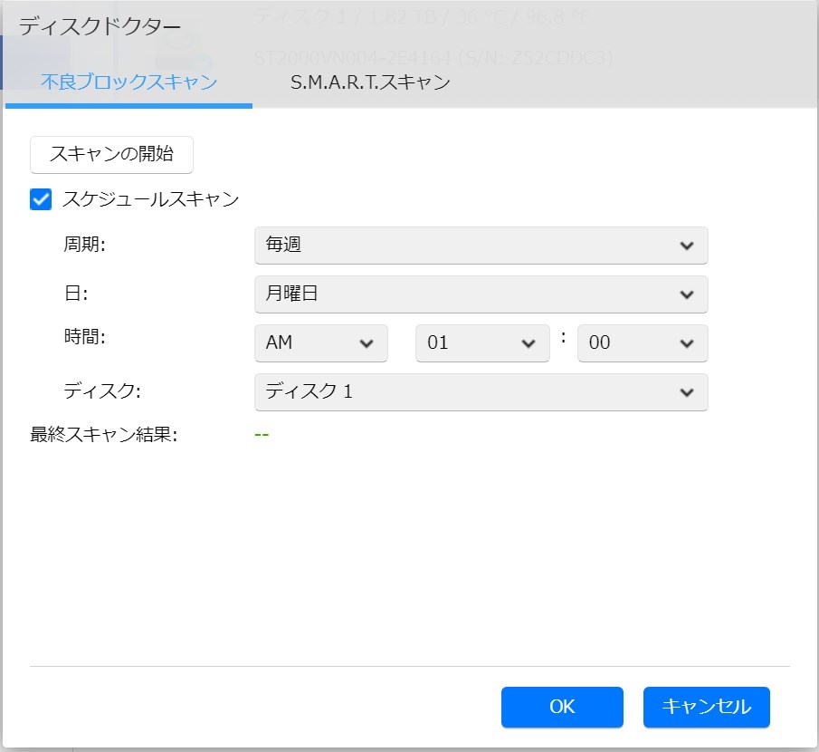Expand the ディスク 1 disk selection dropdown
Viewport: 819px width, 752px height.
pos(481,392)
